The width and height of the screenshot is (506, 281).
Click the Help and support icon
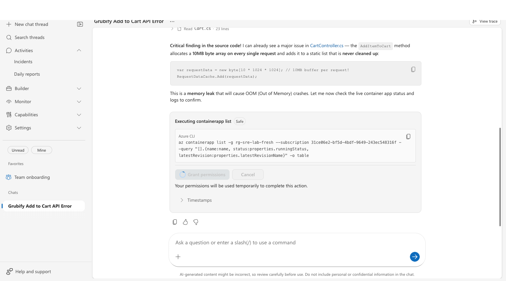coord(10,272)
